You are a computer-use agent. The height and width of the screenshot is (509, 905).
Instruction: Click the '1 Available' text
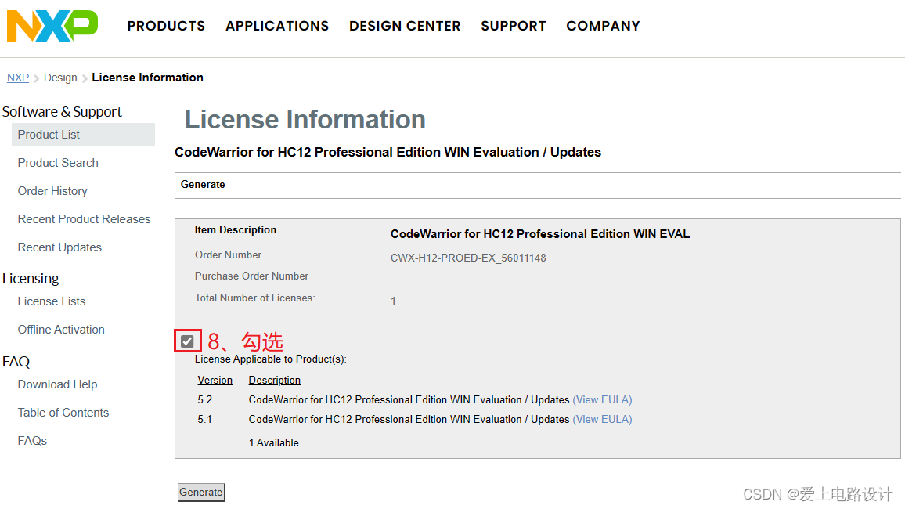[273, 443]
